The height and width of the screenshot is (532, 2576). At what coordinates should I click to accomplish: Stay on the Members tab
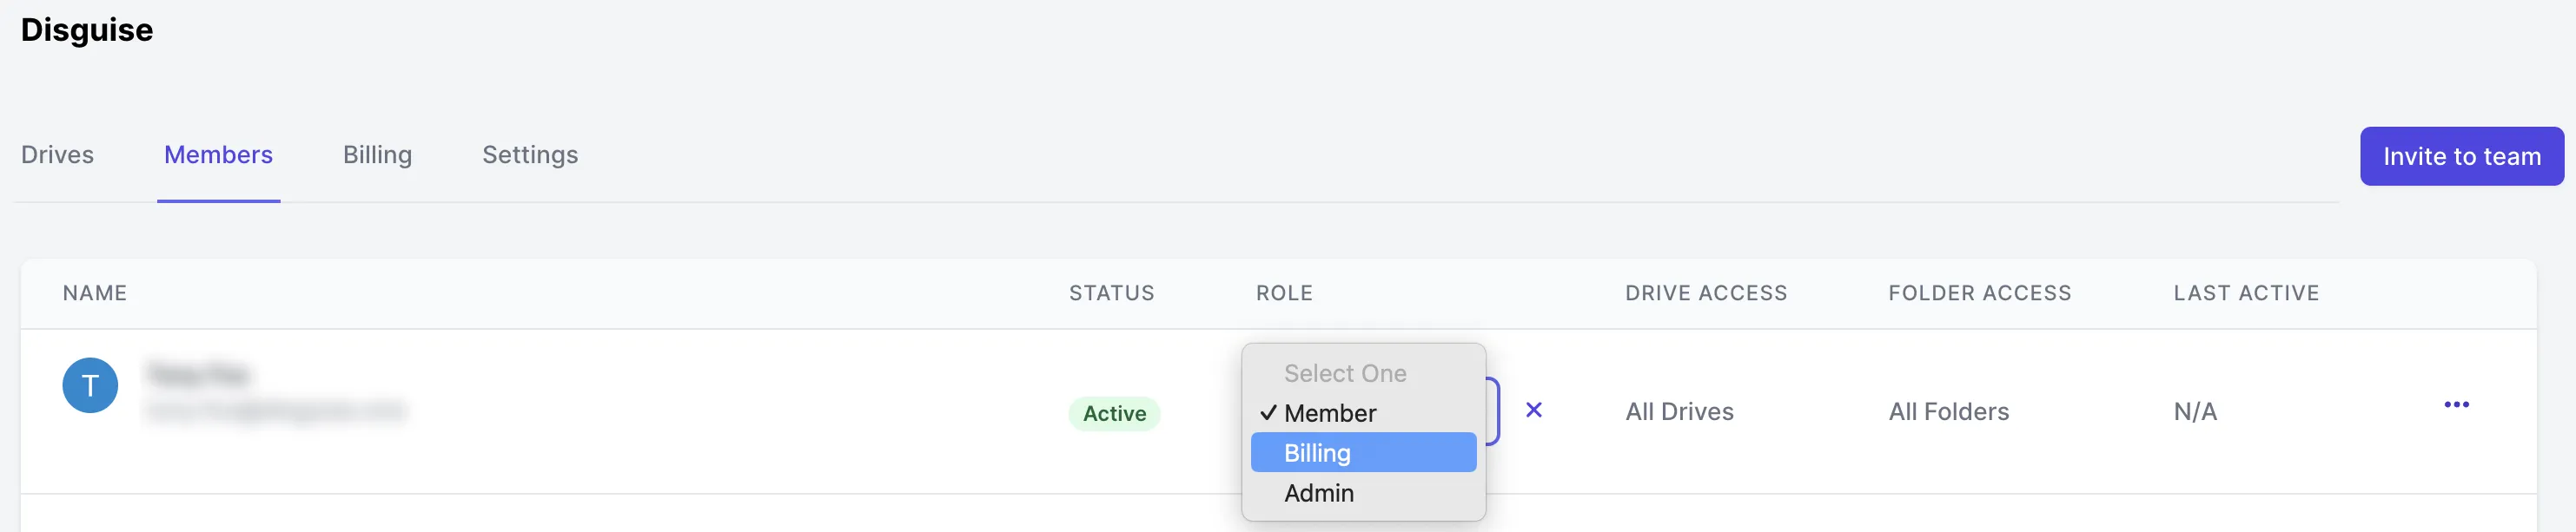click(x=218, y=154)
